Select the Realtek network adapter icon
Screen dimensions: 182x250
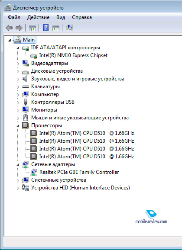[34, 172]
